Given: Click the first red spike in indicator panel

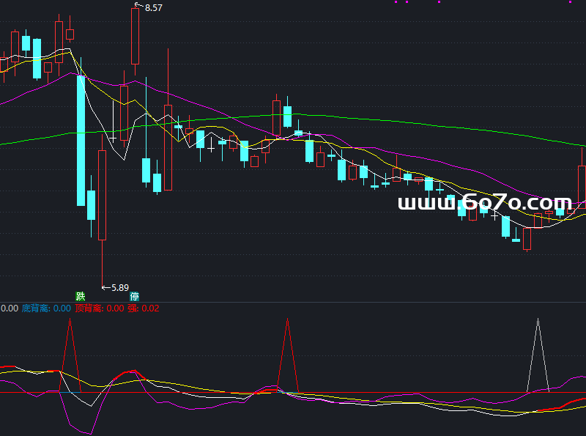Looking at the screenshot, I should tap(70, 344).
